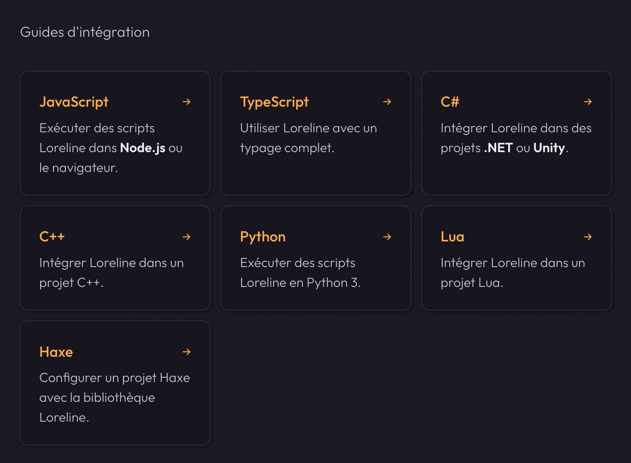This screenshot has width=631, height=463.
Task: Hit the arrow icon on the C++ card
Action: click(186, 237)
